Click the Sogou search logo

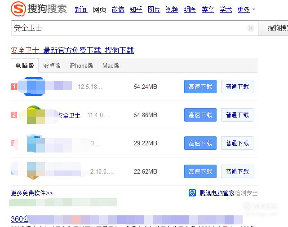pyautogui.click(x=39, y=9)
